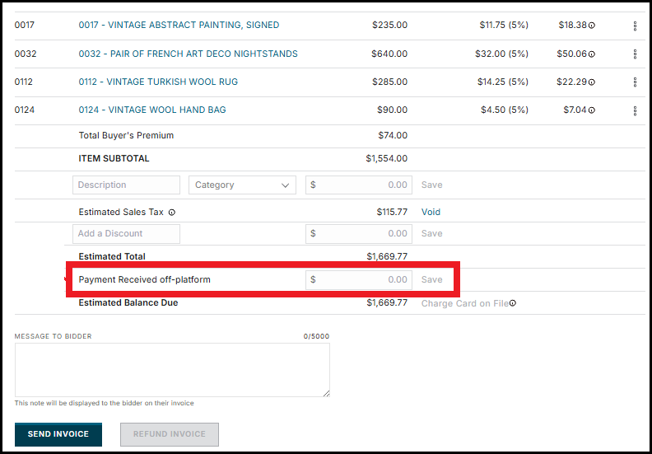This screenshot has width=652, height=454.
Task: Click the $640.00 price for lot 0032
Action: pos(389,54)
